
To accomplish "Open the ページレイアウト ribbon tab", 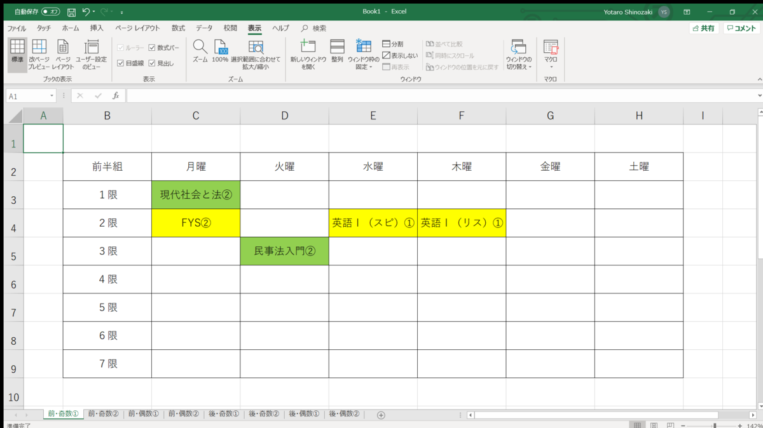I will [137, 28].
